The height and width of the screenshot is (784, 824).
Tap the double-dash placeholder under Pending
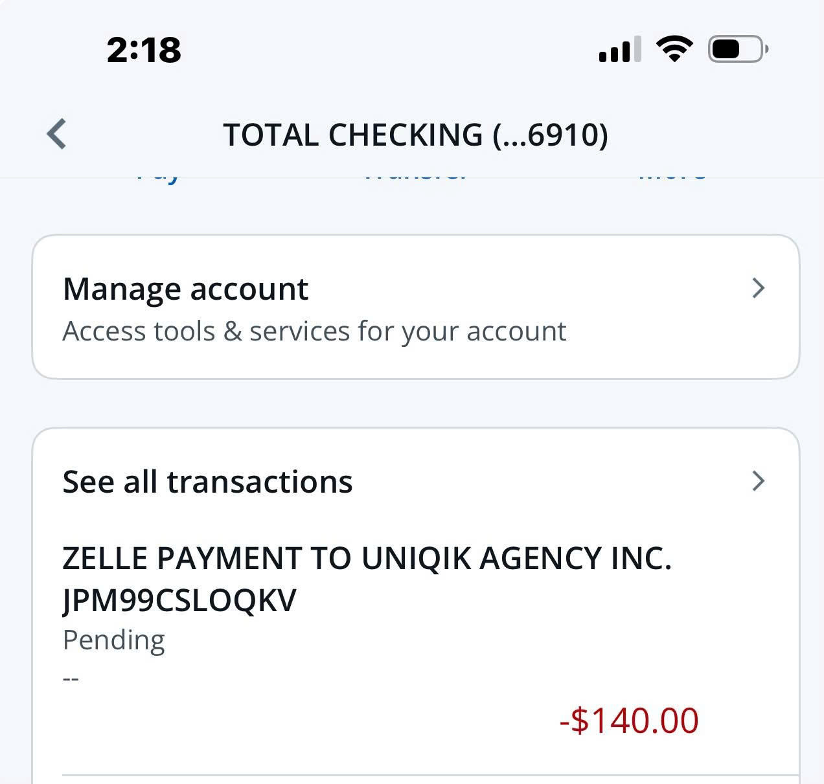(x=71, y=679)
